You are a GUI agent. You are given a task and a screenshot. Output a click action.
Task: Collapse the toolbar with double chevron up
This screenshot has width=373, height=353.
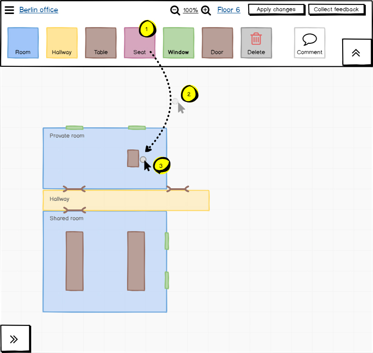tap(356, 52)
